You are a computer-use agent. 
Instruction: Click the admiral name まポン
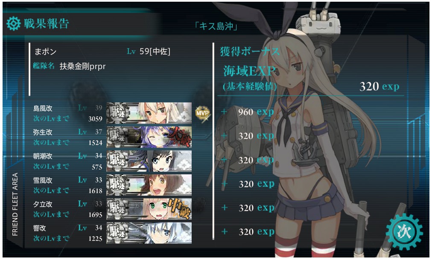pyautogui.click(x=46, y=52)
